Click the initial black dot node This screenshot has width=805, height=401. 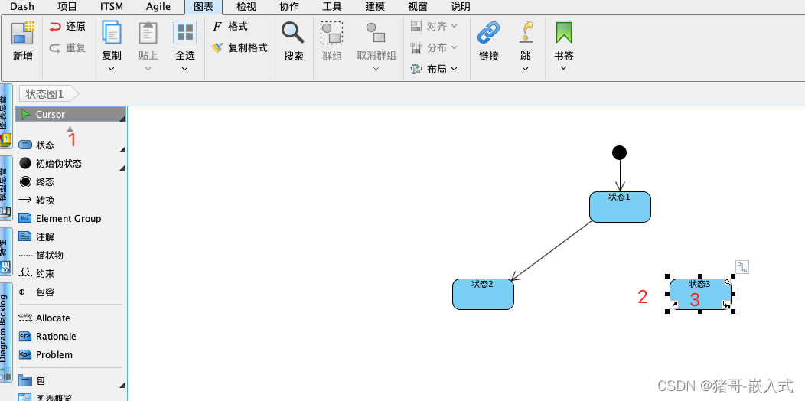(x=620, y=152)
